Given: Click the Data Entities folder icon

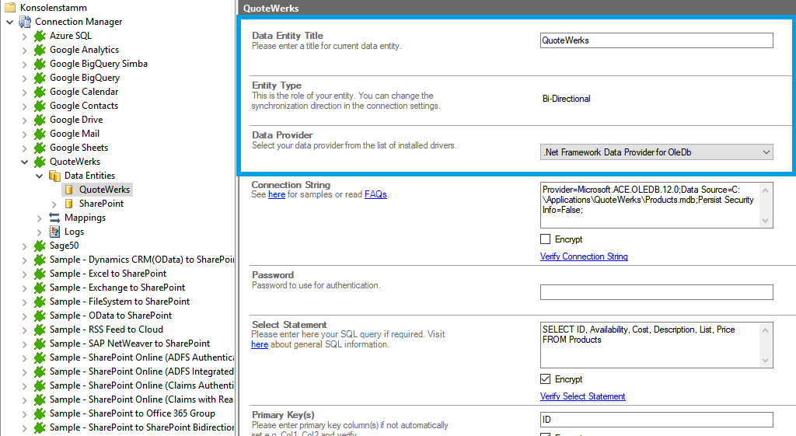Looking at the screenshot, I should (54, 176).
